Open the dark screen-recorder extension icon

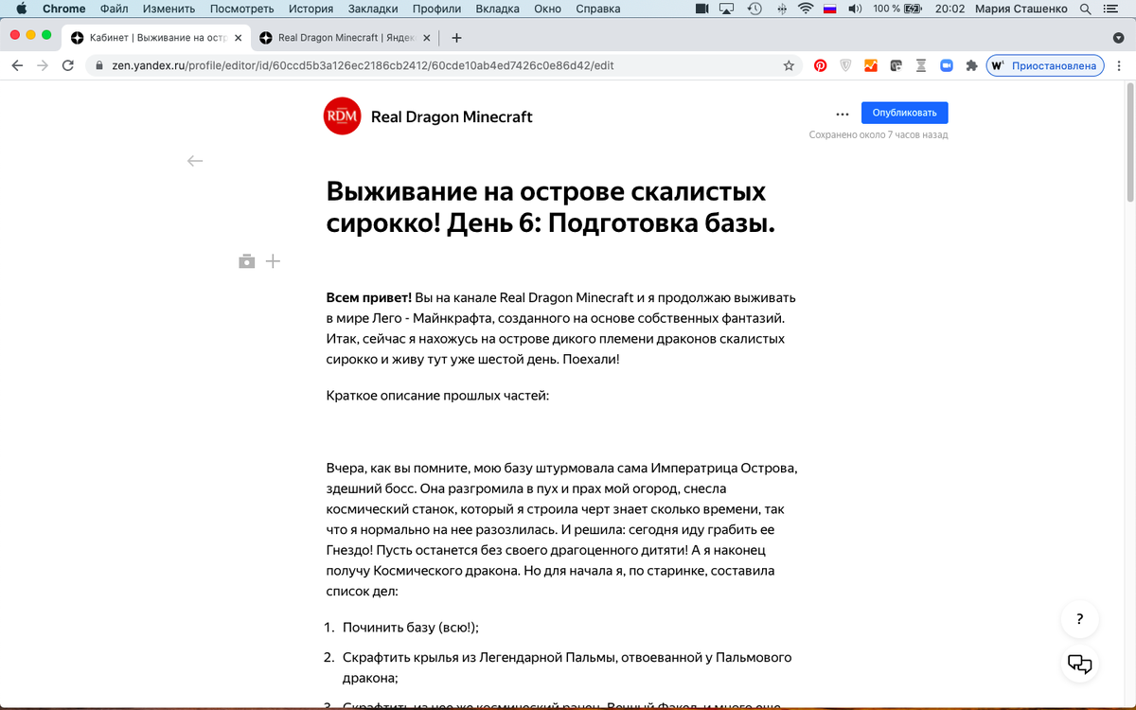point(896,66)
